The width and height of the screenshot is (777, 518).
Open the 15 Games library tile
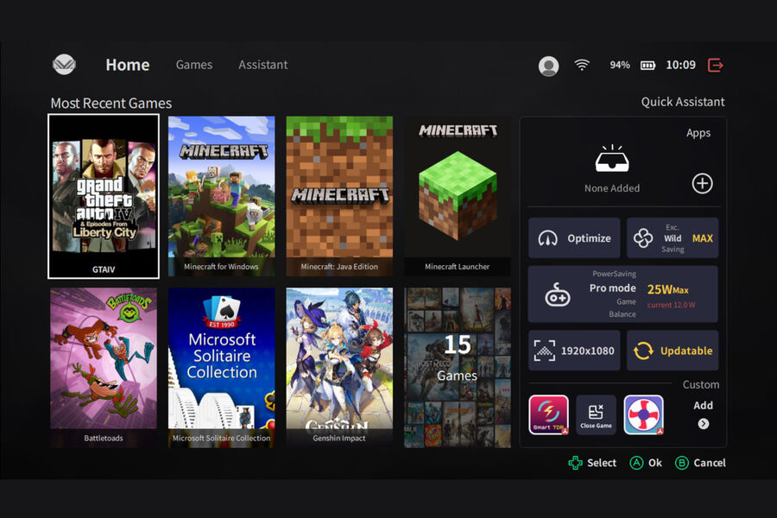pyautogui.click(x=457, y=367)
